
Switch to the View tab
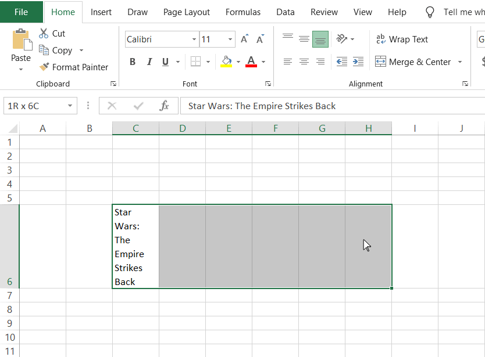click(x=362, y=12)
